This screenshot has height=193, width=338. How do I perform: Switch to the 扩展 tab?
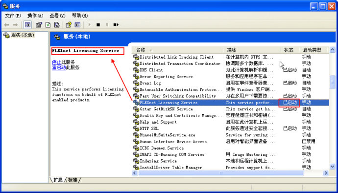point(58,180)
